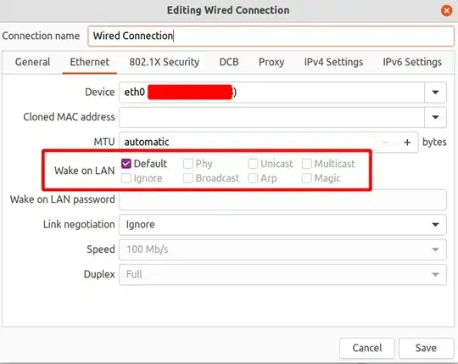Open the Speed 100 Mb/s dropdown
This screenshot has width=458, height=364.
[282, 249]
